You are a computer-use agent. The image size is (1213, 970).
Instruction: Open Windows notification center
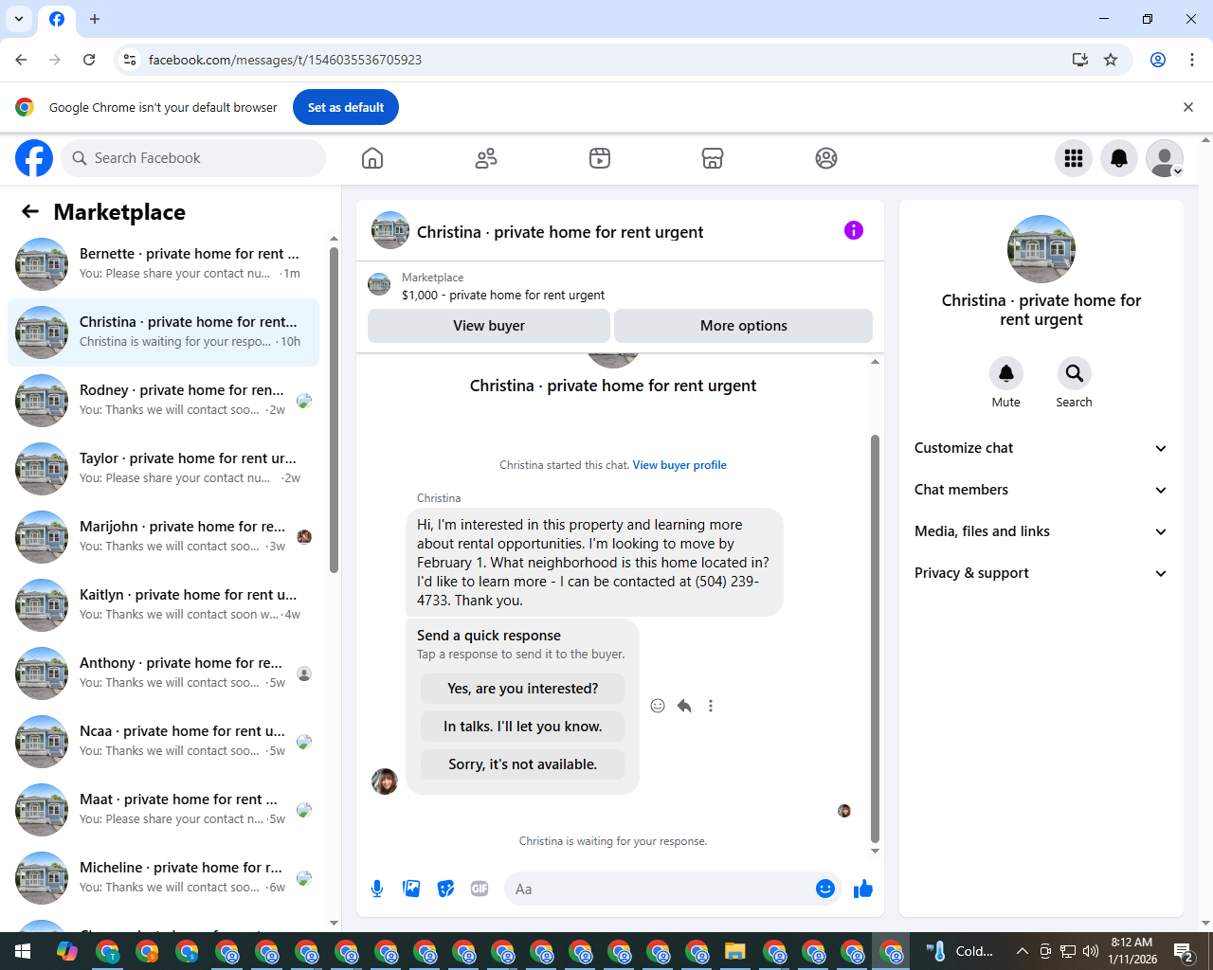(1184, 951)
